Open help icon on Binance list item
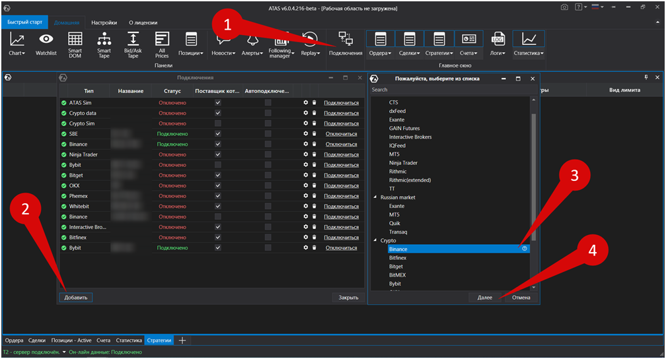 525,249
